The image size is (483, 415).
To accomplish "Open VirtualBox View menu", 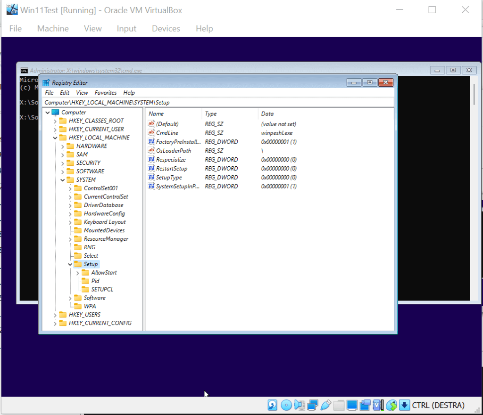I will tap(93, 28).
